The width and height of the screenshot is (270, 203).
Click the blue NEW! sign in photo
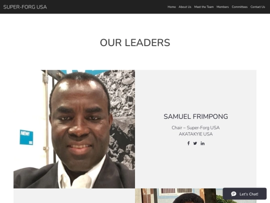(26, 137)
